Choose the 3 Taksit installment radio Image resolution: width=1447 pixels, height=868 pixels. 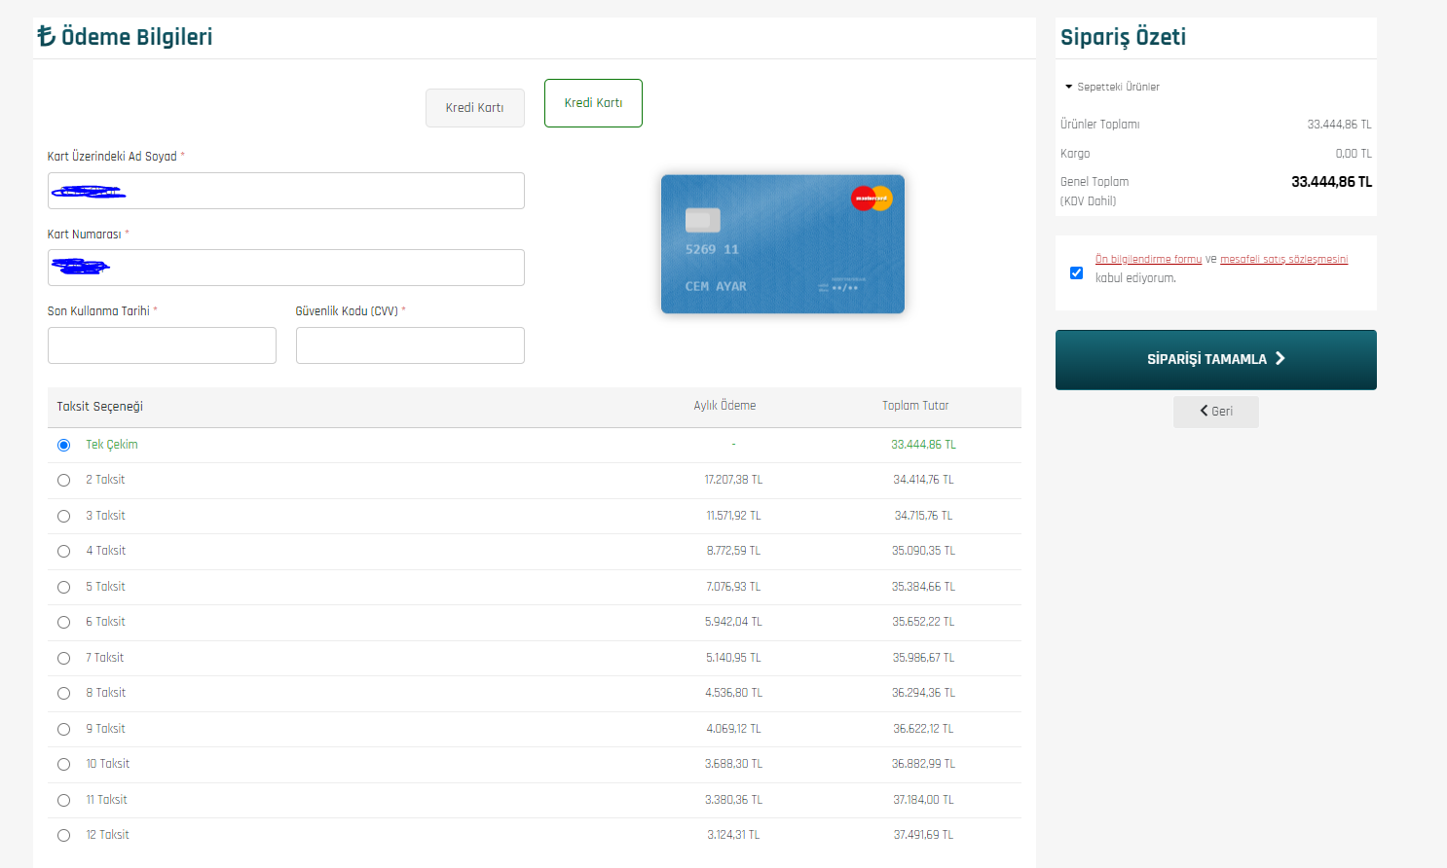click(63, 516)
